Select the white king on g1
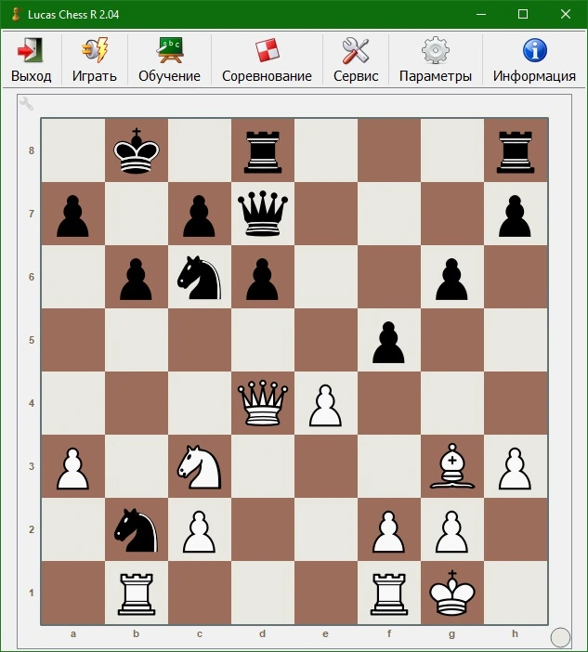Viewport: 588px width, 652px height. [452, 593]
